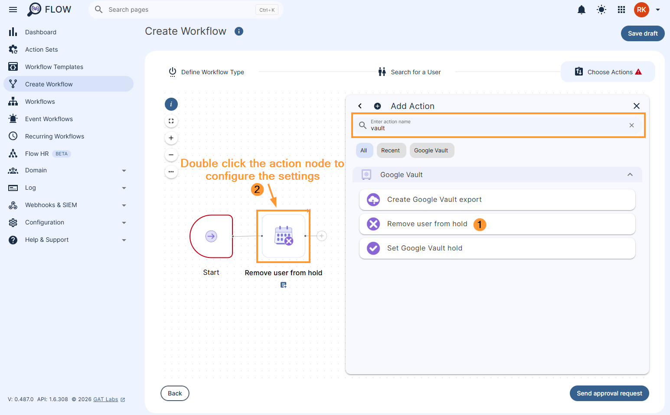Choose Set Google Vault hold action
670x415 pixels.
pos(497,248)
